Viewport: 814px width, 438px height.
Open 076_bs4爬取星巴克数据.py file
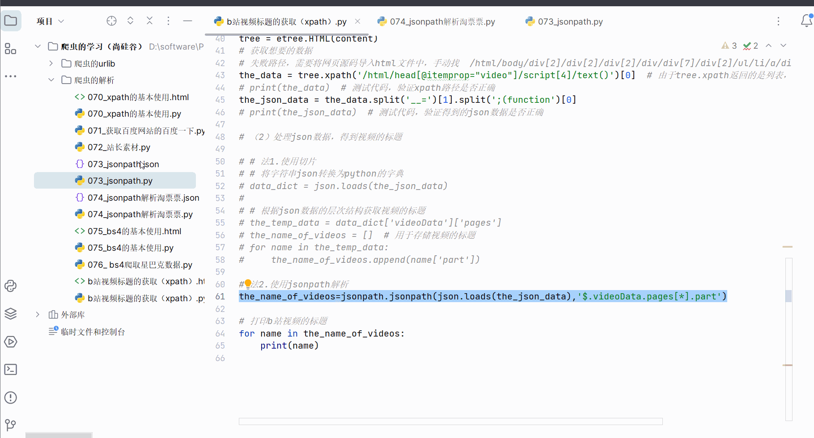click(x=140, y=265)
